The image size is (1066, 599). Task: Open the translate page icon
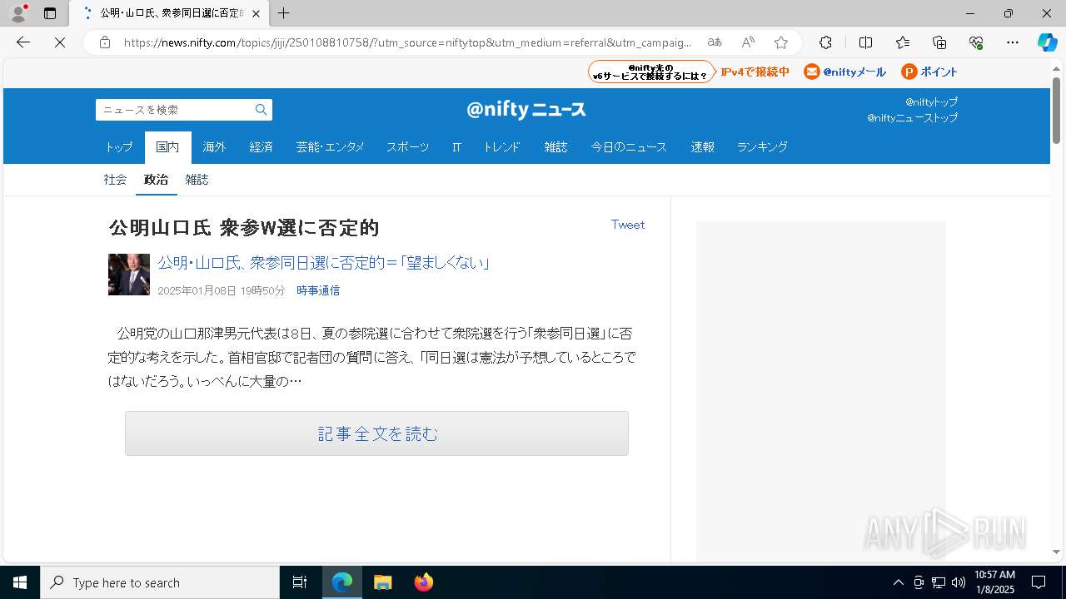pos(715,42)
